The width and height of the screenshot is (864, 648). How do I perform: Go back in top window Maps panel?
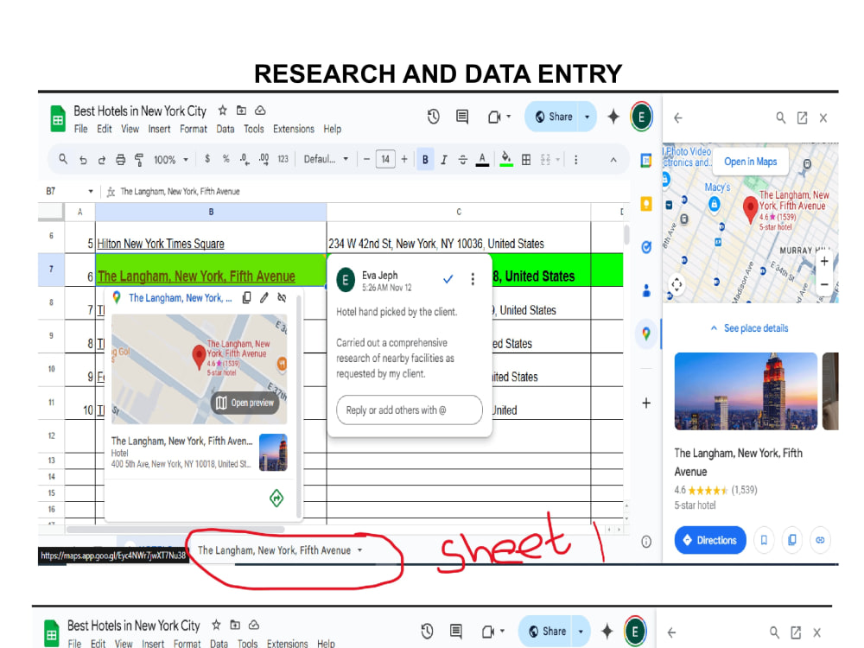(678, 118)
